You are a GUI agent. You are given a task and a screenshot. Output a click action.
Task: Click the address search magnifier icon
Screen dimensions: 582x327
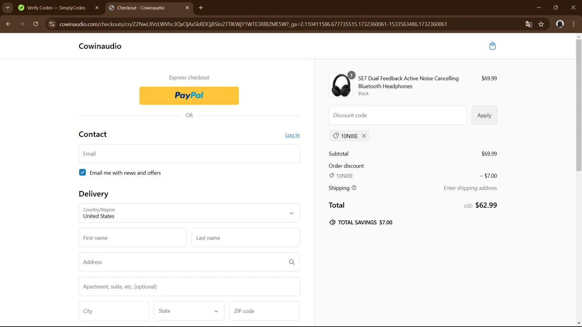point(292,262)
